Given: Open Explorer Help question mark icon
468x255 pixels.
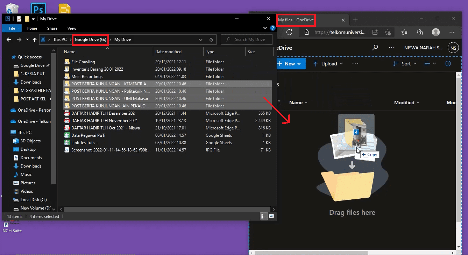Looking at the screenshot, I should [272, 28].
